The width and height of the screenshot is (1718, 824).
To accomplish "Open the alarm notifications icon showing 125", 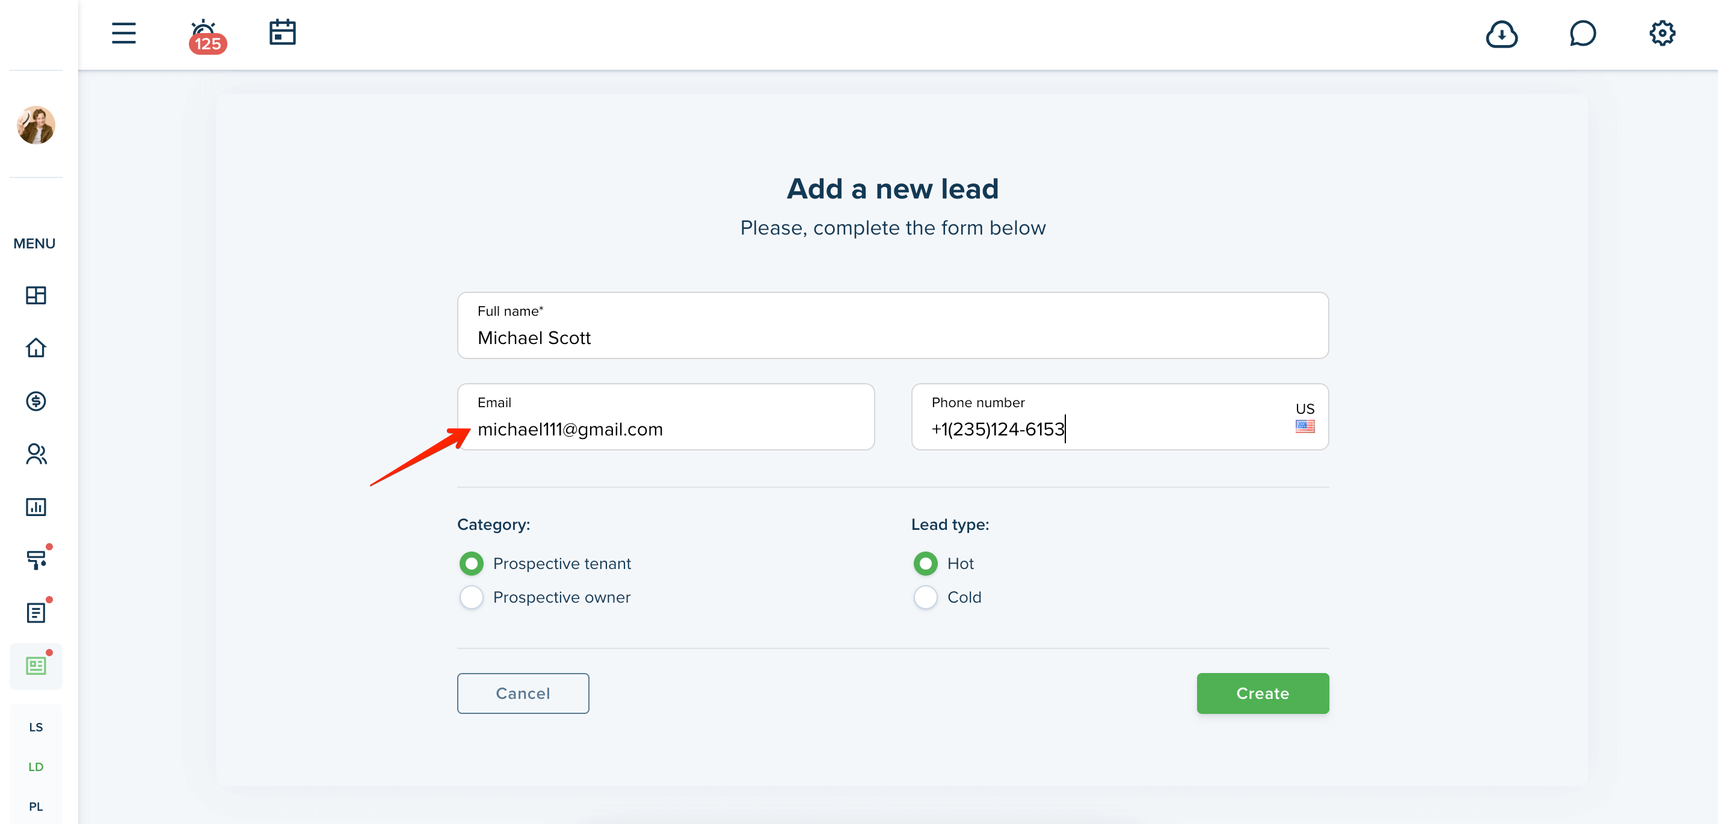I will tap(206, 36).
